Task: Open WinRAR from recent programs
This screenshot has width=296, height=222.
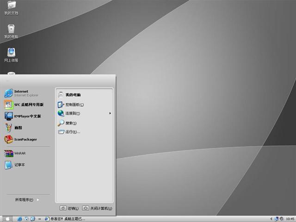Action: click(18, 153)
